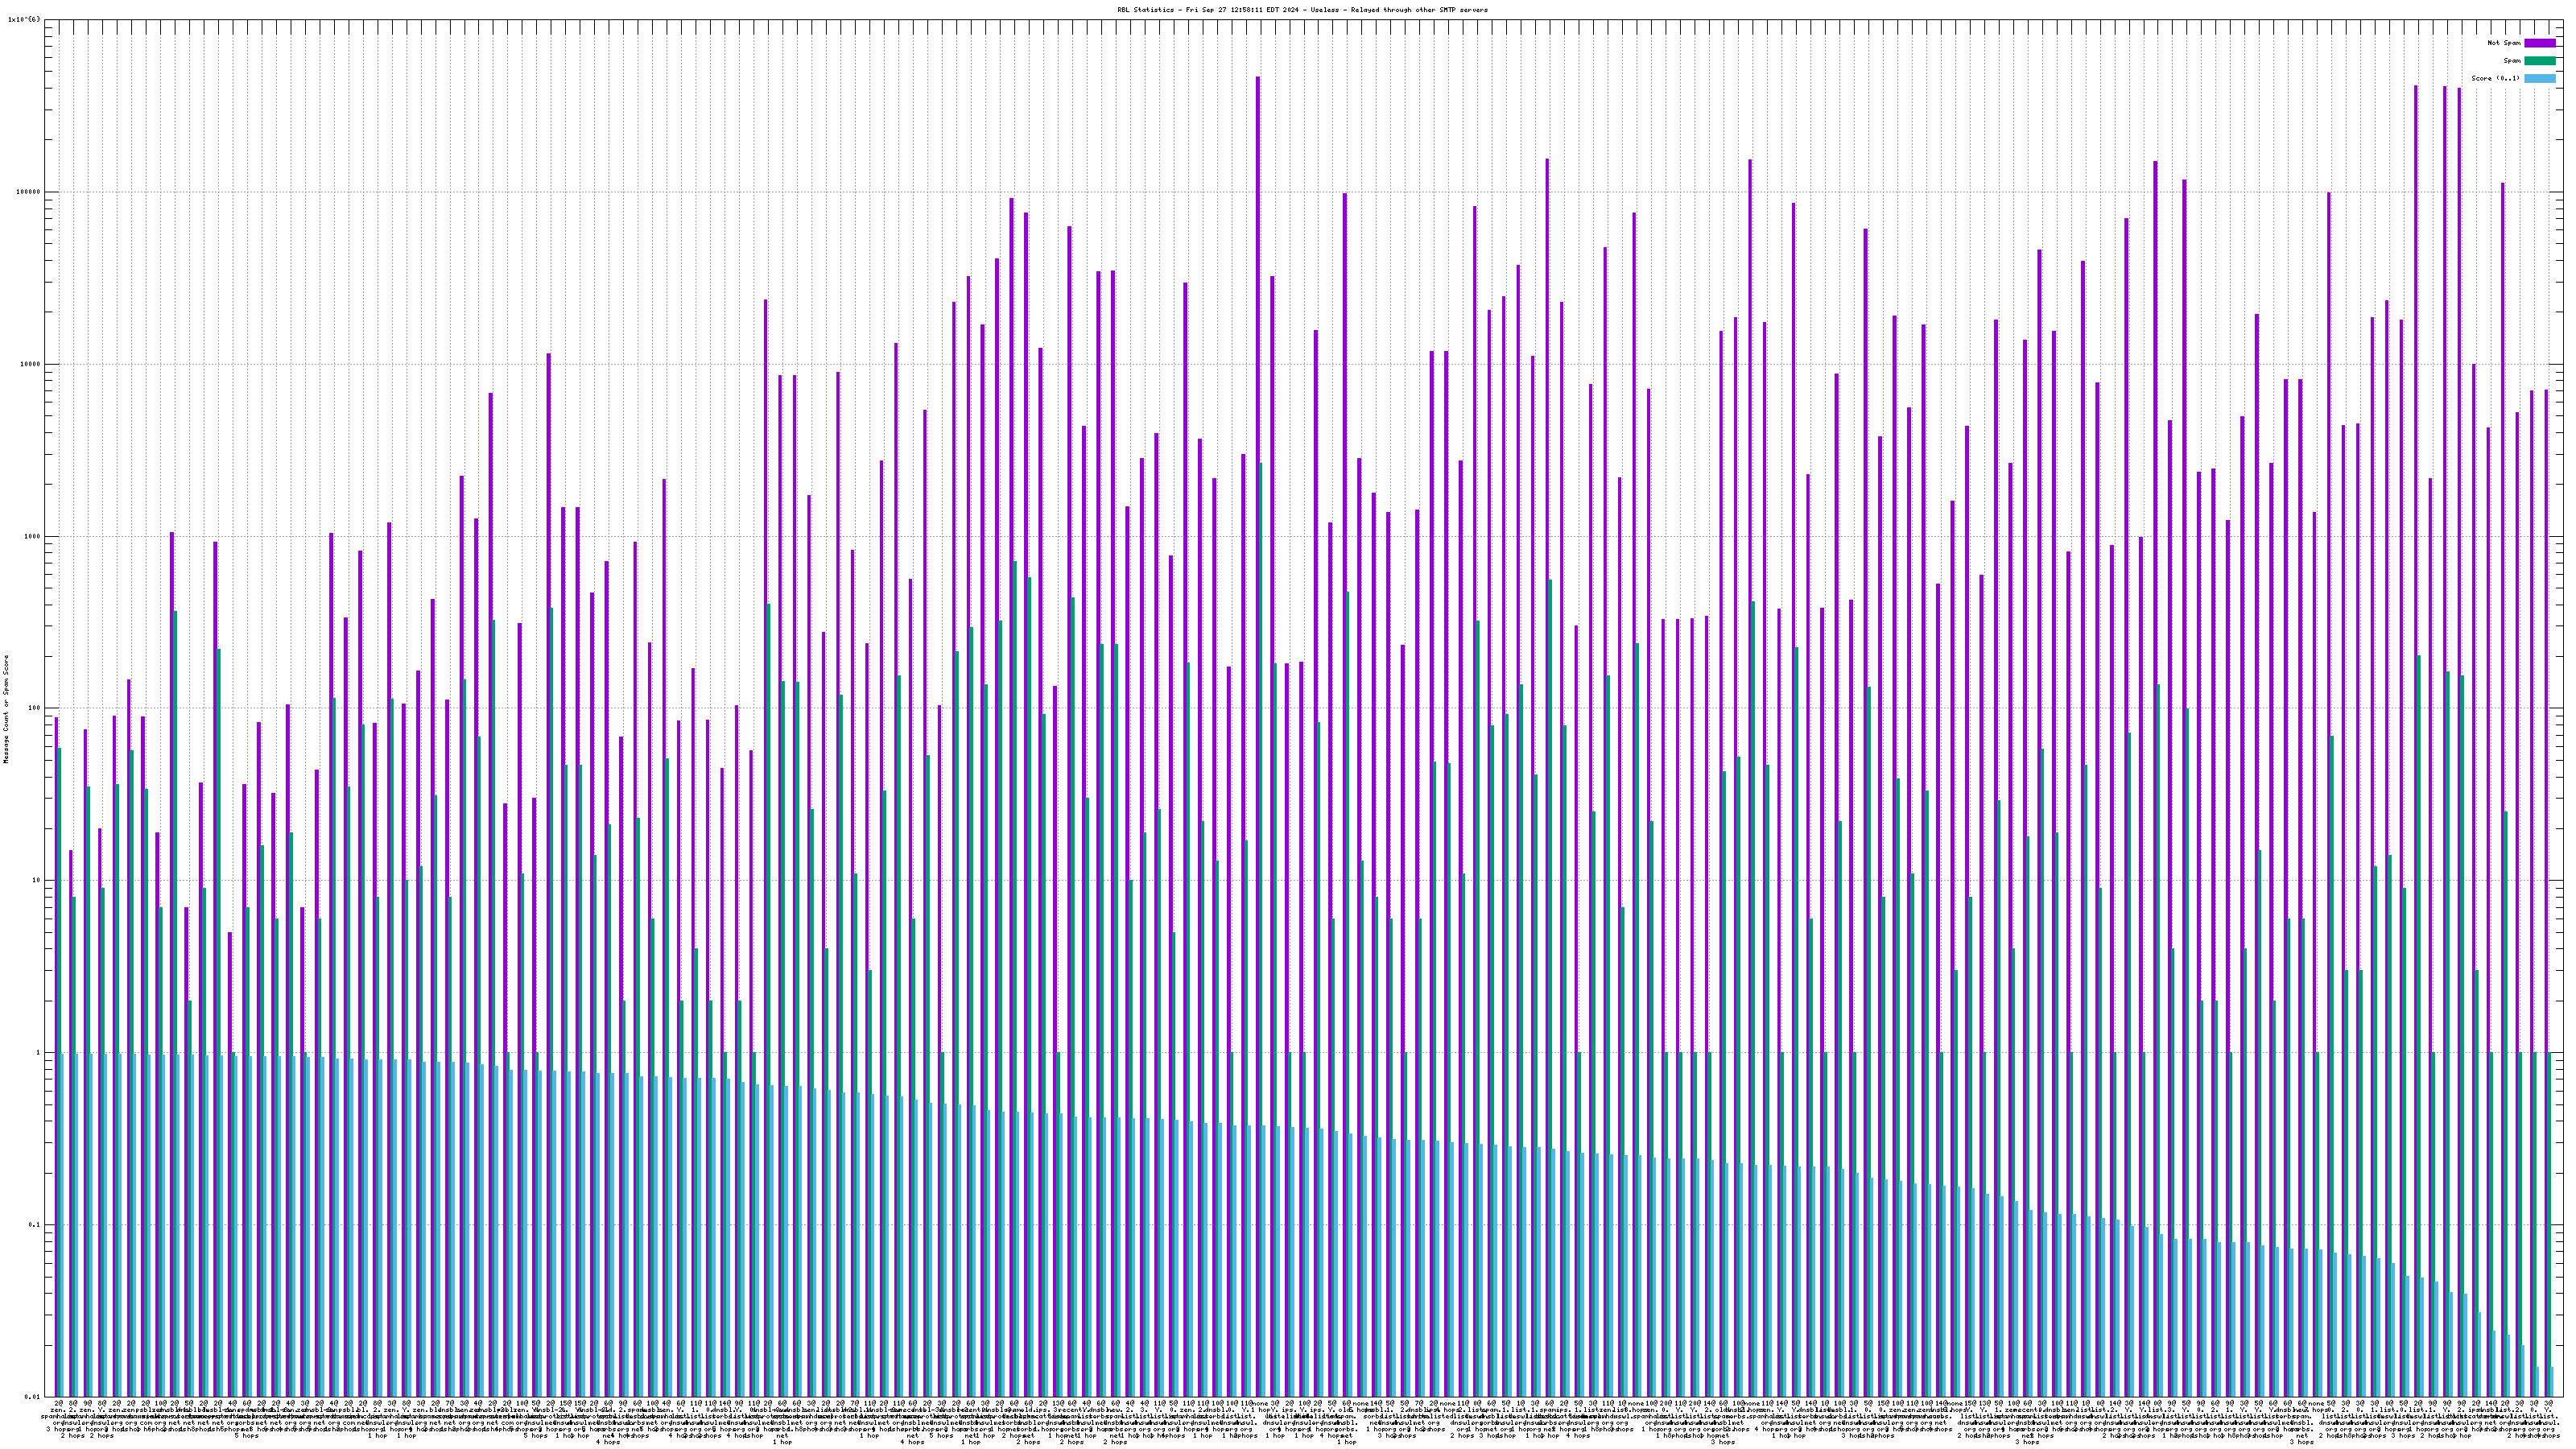Click the '10' y-axis tick label

pyautogui.click(x=38, y=880)
